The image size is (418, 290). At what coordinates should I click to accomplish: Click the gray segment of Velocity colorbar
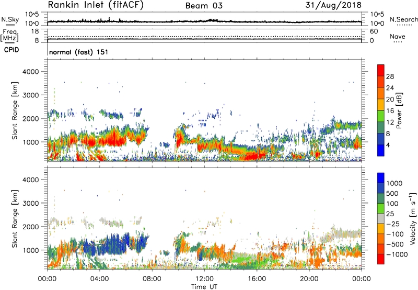[381, 218]
